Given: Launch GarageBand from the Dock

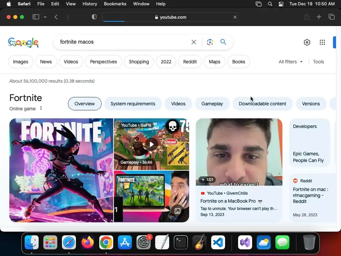Looking at the screenshot, I should [x=199, y=242].
